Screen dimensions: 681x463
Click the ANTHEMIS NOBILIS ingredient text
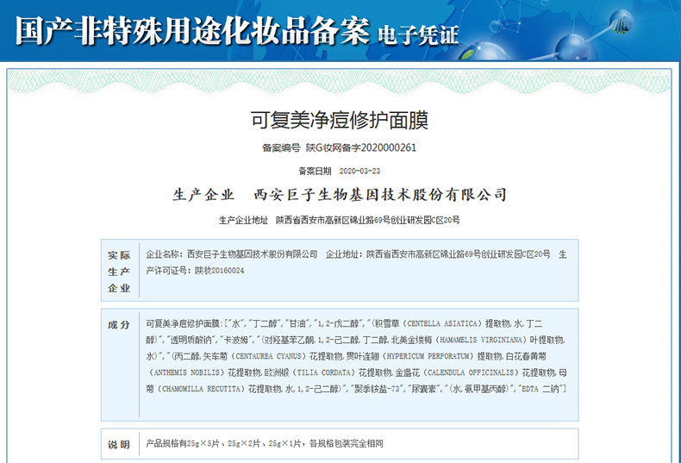pyautogui.click(x=187, y=372)
